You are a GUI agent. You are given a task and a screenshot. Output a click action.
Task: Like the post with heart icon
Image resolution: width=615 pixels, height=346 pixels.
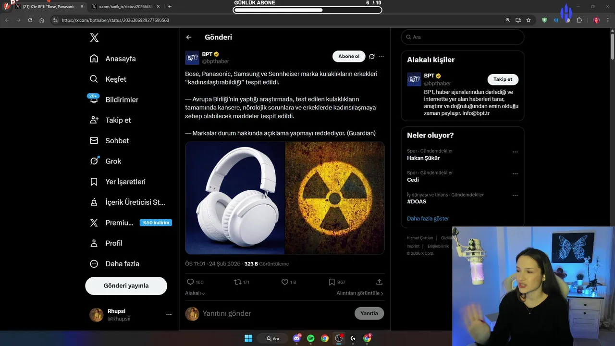(284, 282)
